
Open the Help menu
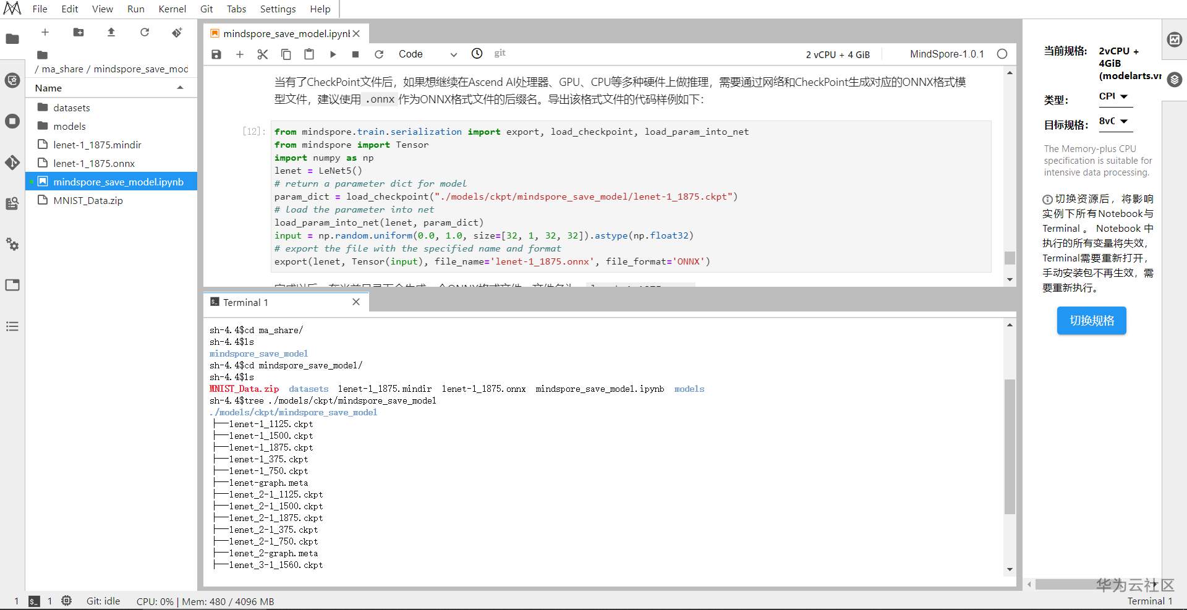click(320, 9)
